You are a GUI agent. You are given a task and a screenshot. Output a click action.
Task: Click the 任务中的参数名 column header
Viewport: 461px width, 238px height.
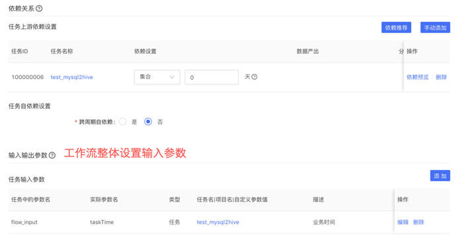[30, 200]
